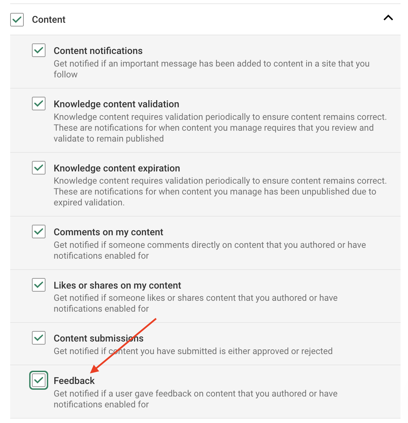Uncheck Likes or shares on my content

click(39, 285)
